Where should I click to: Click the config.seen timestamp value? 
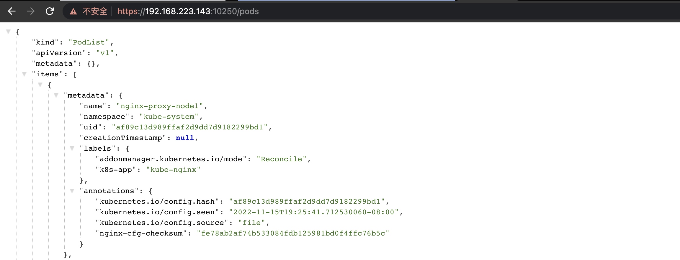coord(314,212)
